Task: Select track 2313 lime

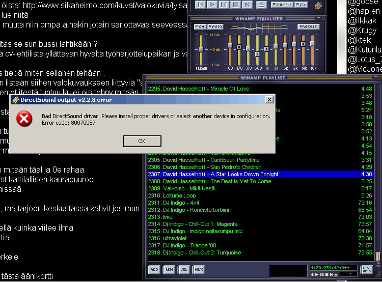Action: tap(260, 217)
